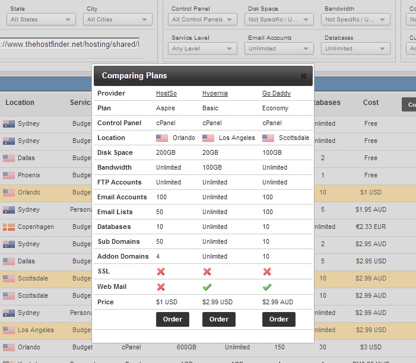Click Go Daddy's $2.99 AUD price value
The image size is (416, 363).
click(278, 302)
